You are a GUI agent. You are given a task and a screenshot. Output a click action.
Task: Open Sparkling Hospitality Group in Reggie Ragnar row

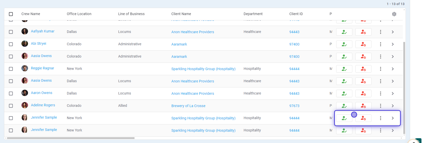203,69
